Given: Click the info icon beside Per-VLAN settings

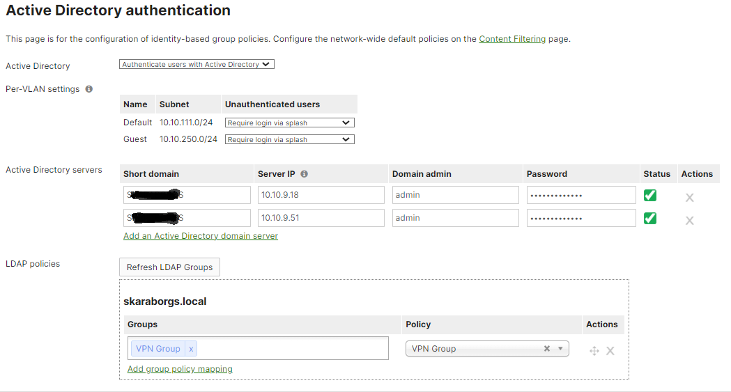Looking at the screenshot, I should click(89, 89).
